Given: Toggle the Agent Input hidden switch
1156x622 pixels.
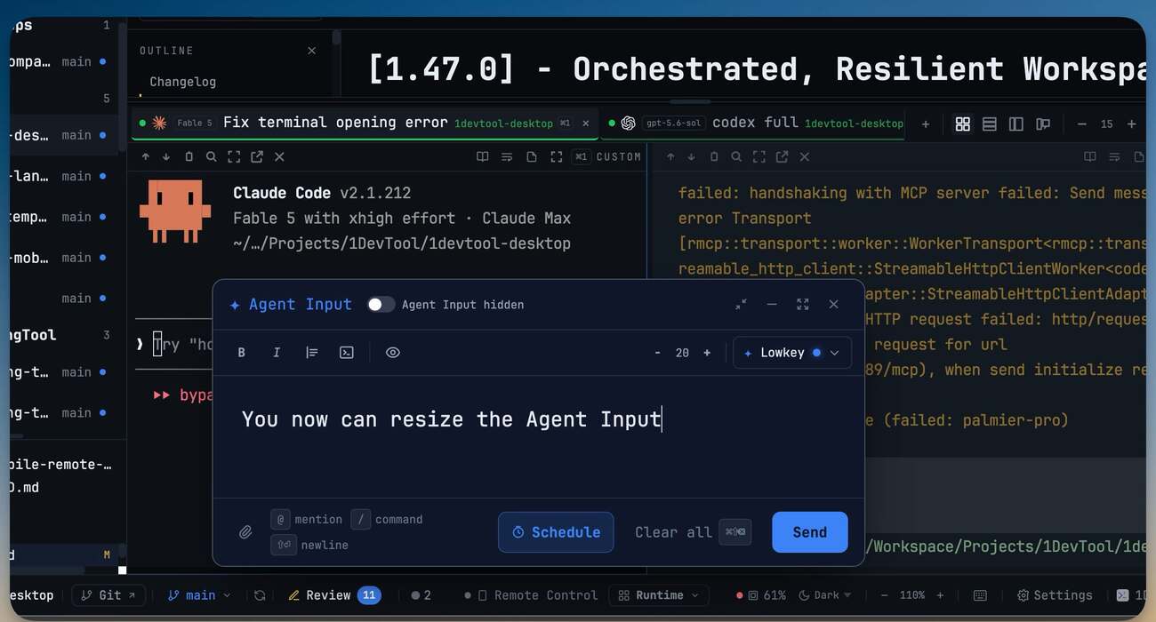Looking at the screenshot, I should [381, 305].
